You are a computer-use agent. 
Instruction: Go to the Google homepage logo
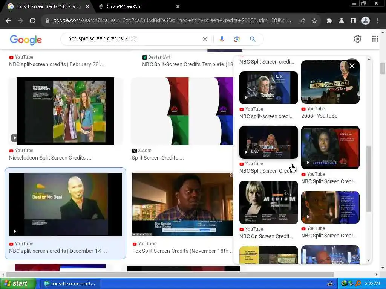[26, 40]
